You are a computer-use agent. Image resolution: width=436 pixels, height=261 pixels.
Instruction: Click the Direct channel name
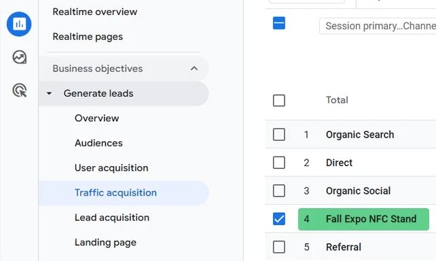pyautogui.click(x=340, y=163)
